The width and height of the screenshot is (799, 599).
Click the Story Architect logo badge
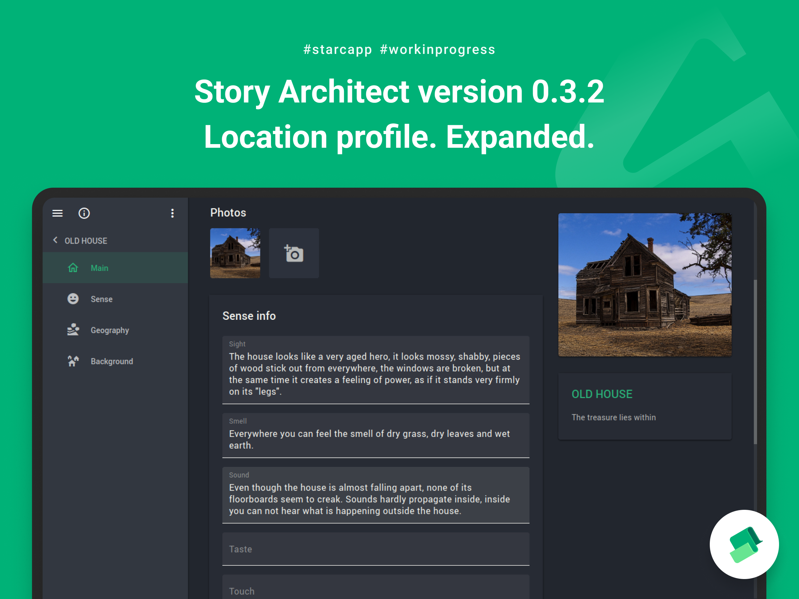tap(744, 544)
